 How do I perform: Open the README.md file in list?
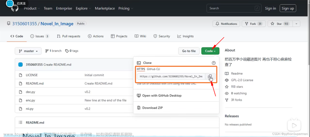coord(35,83)
